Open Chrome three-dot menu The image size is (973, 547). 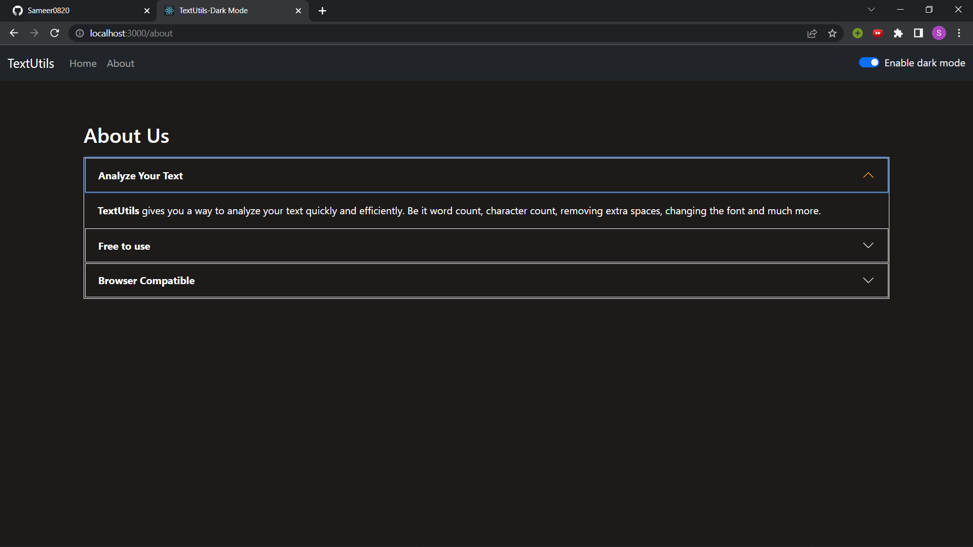(x=959, y=33)
